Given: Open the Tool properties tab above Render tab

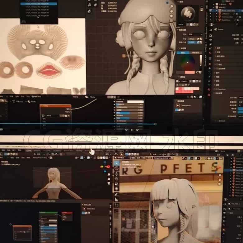Looking at the screenshot, I should coord(210,30).
